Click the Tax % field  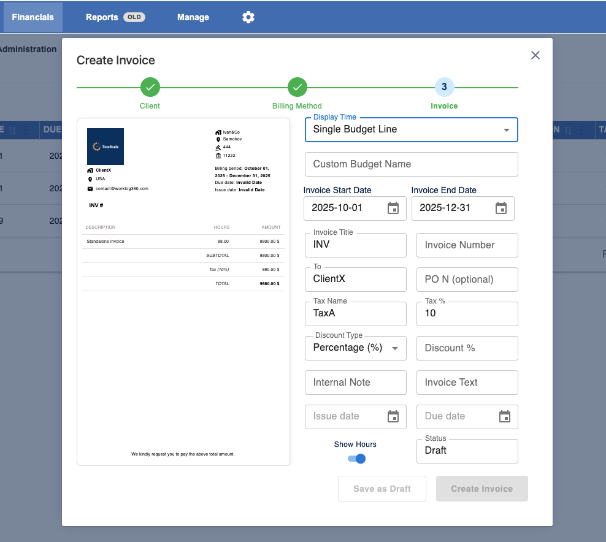467,314
